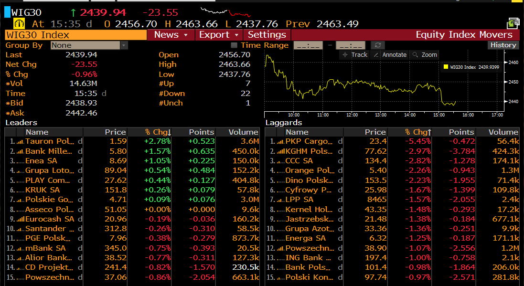Viewport: 524px width, 286px height.
Task: Click Enea SA +1.05% change
Action: coord(157,161)
